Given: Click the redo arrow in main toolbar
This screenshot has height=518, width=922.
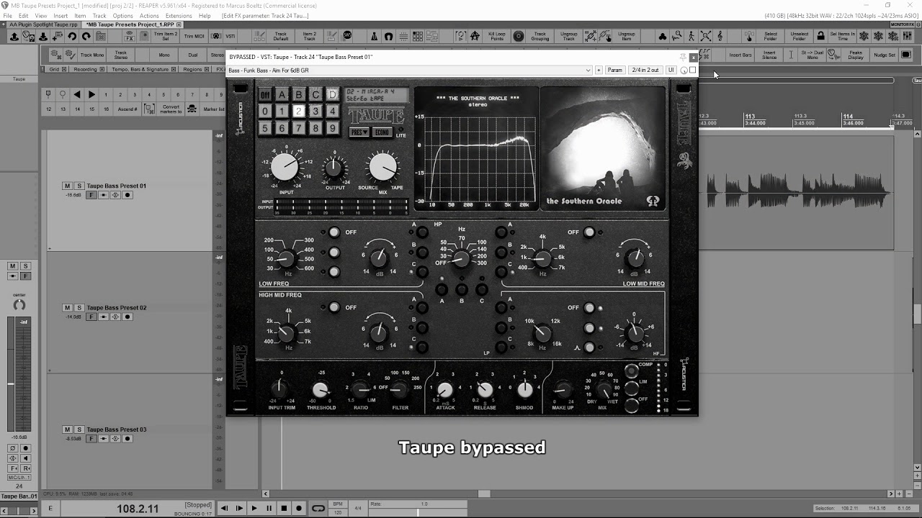Looking at the screenshot, I should 86,36.
